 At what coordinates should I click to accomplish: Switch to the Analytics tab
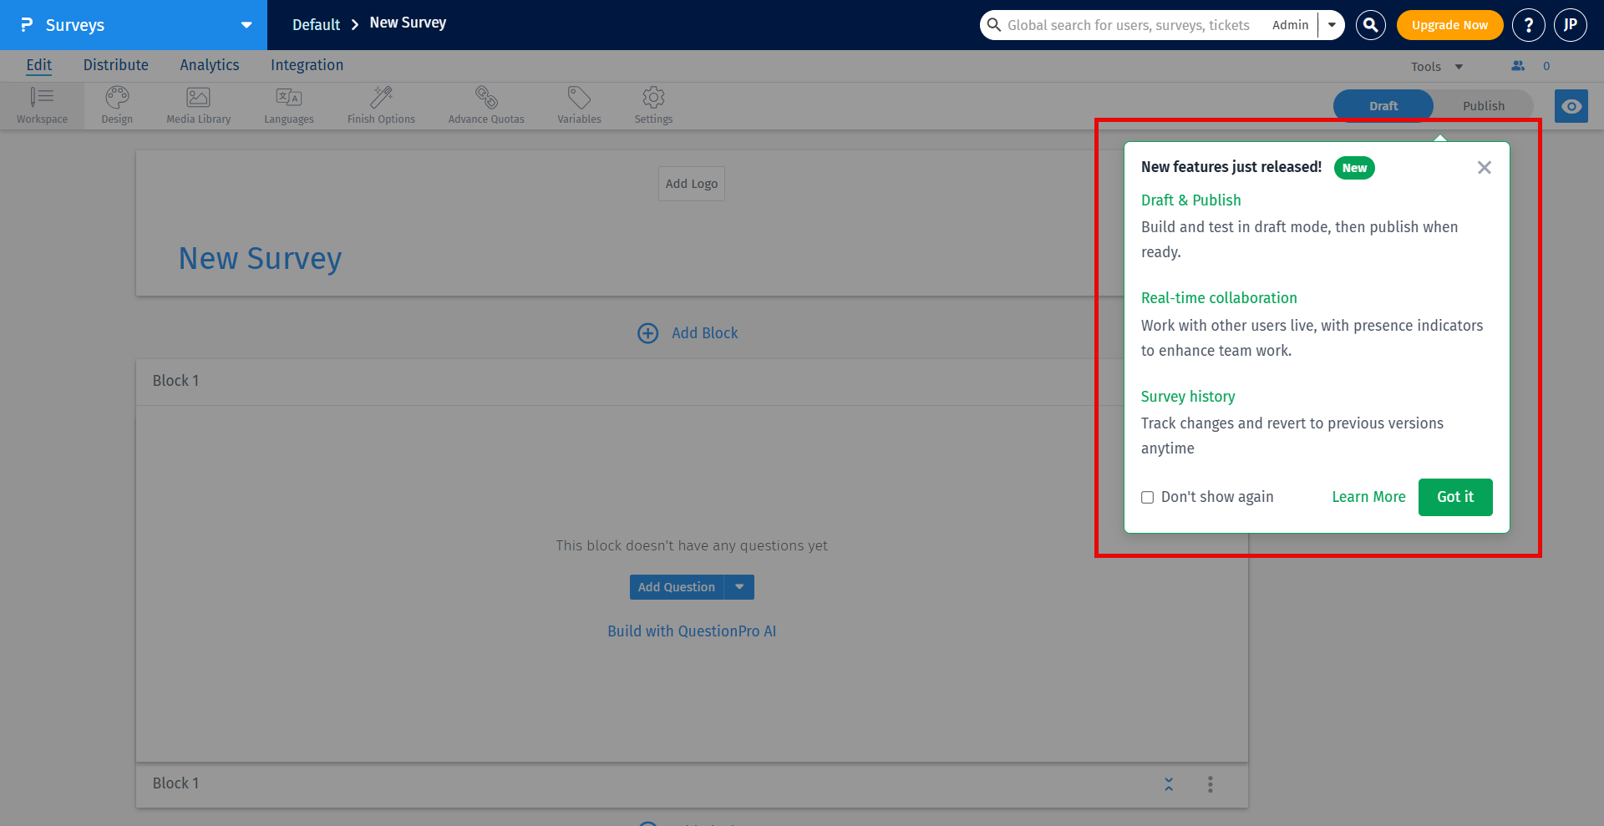(209, 65)
